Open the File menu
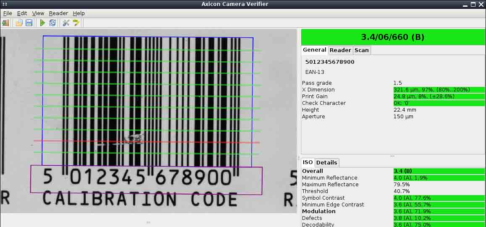This screenshot has width=486, height=227. pyautogui.click(x=8, y=13)
